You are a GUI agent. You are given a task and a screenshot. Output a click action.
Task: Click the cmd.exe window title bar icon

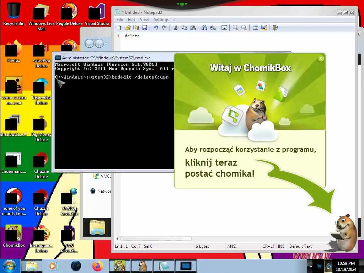58,58
